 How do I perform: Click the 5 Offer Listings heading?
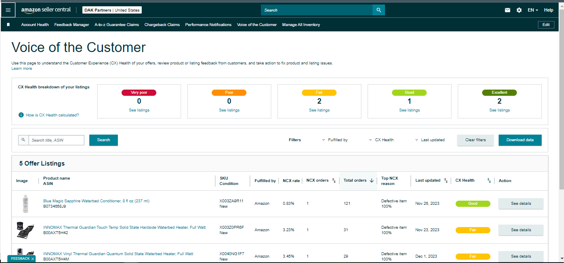coord(42,163)
